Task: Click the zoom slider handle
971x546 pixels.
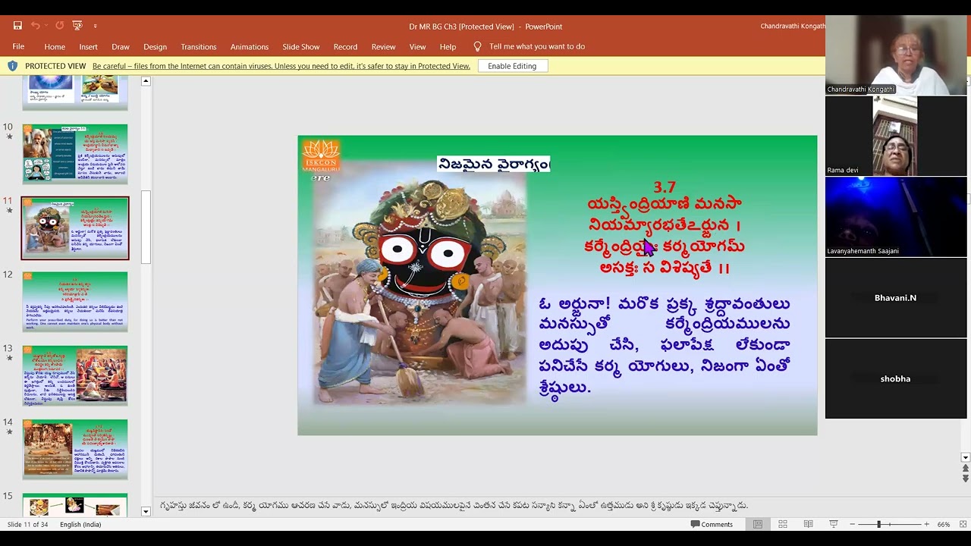Action: tap(879, 524)
